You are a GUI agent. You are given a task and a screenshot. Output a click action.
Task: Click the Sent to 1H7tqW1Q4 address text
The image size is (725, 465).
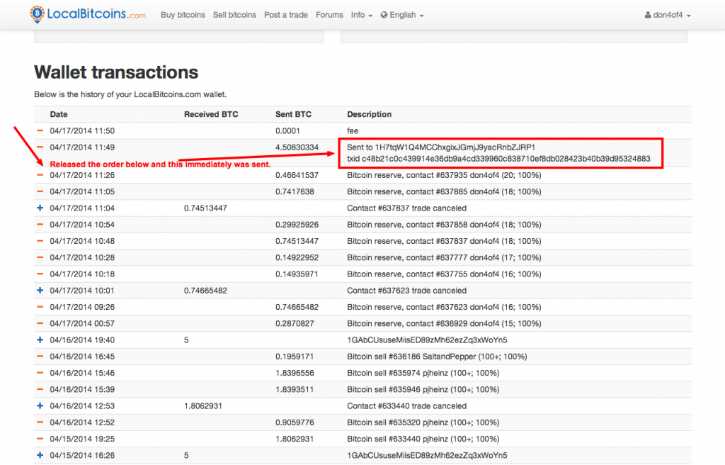[441, 147]
